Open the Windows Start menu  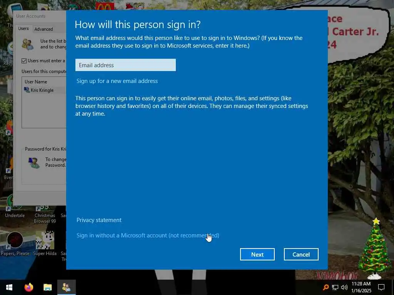[x=9, y=287]
